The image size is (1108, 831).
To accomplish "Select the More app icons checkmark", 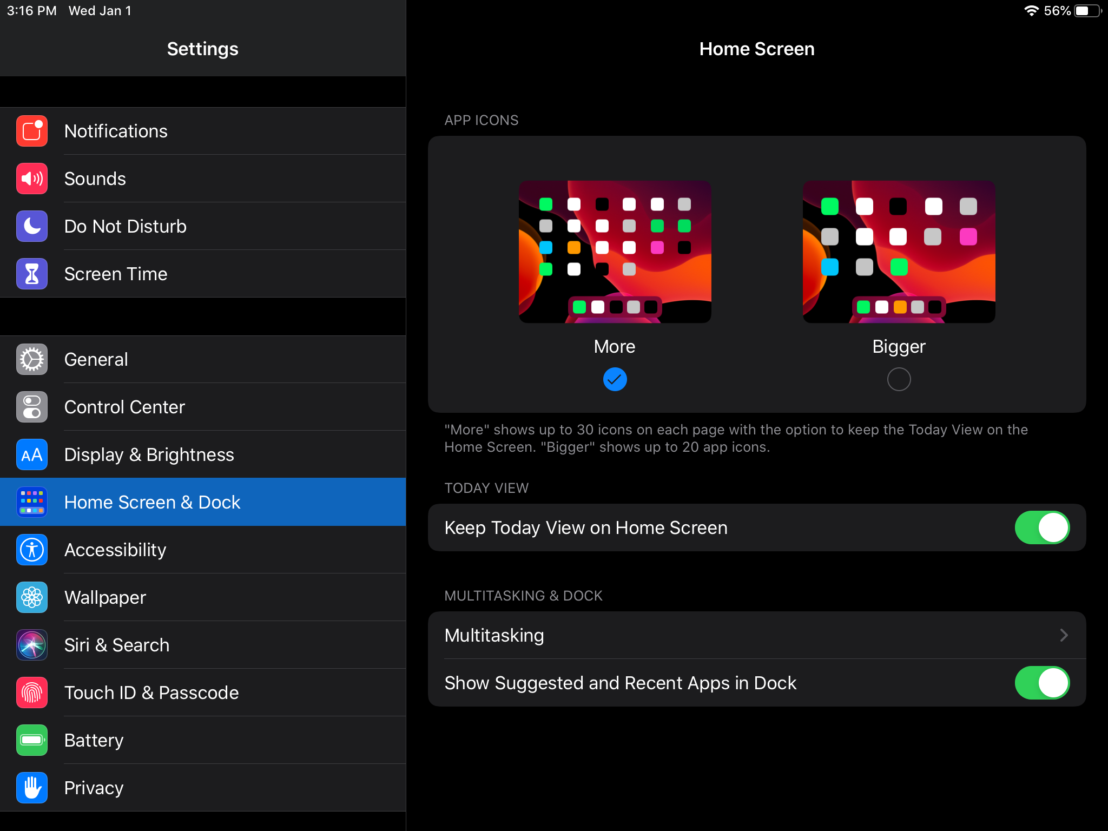I will [615, 380].
